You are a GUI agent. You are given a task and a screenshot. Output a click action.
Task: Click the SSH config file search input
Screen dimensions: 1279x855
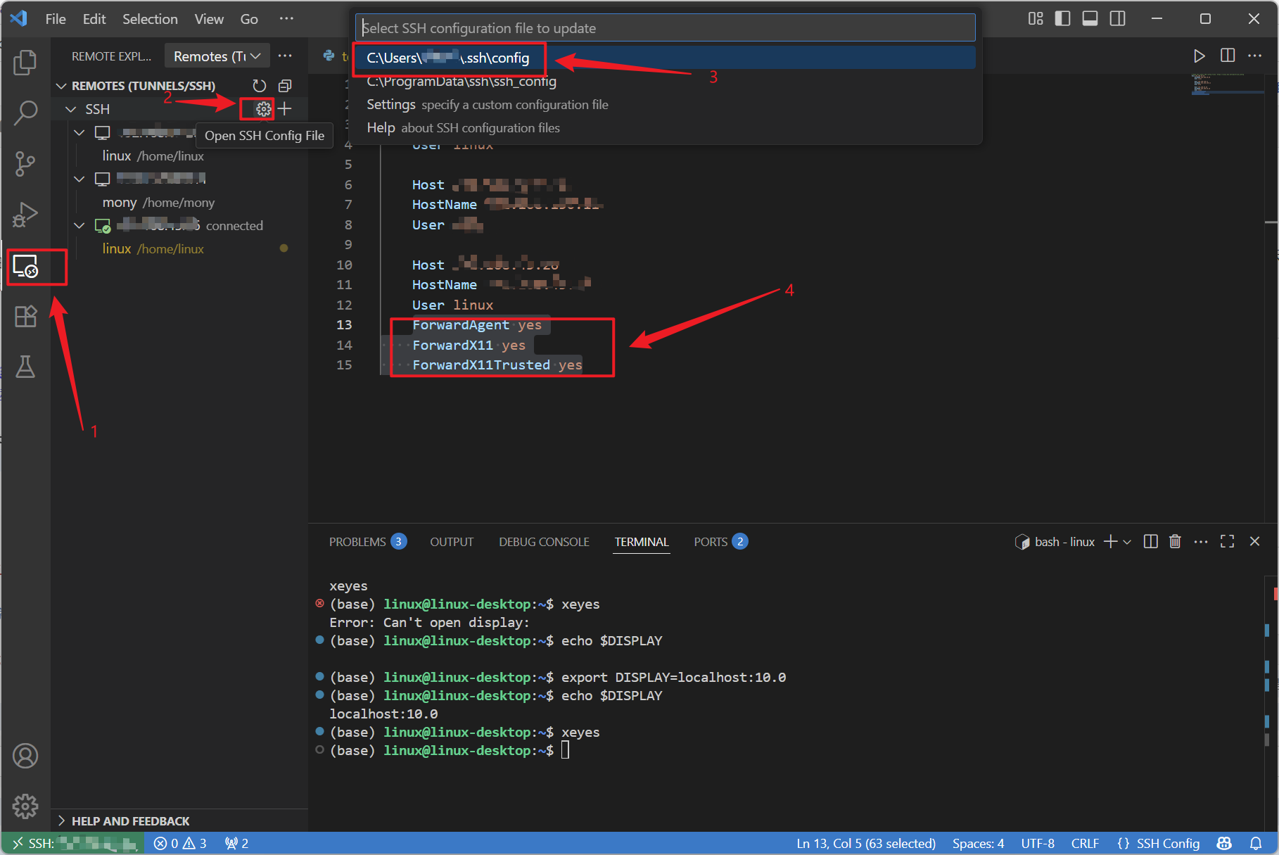pos(665,28)
